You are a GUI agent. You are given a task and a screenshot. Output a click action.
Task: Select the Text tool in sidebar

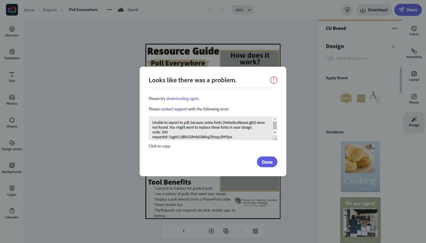click(x=12, y=77)
